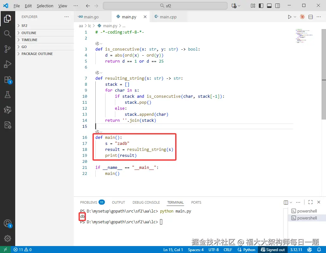Expand the GO section
The image size is (326, 253).
pos(44,47)
